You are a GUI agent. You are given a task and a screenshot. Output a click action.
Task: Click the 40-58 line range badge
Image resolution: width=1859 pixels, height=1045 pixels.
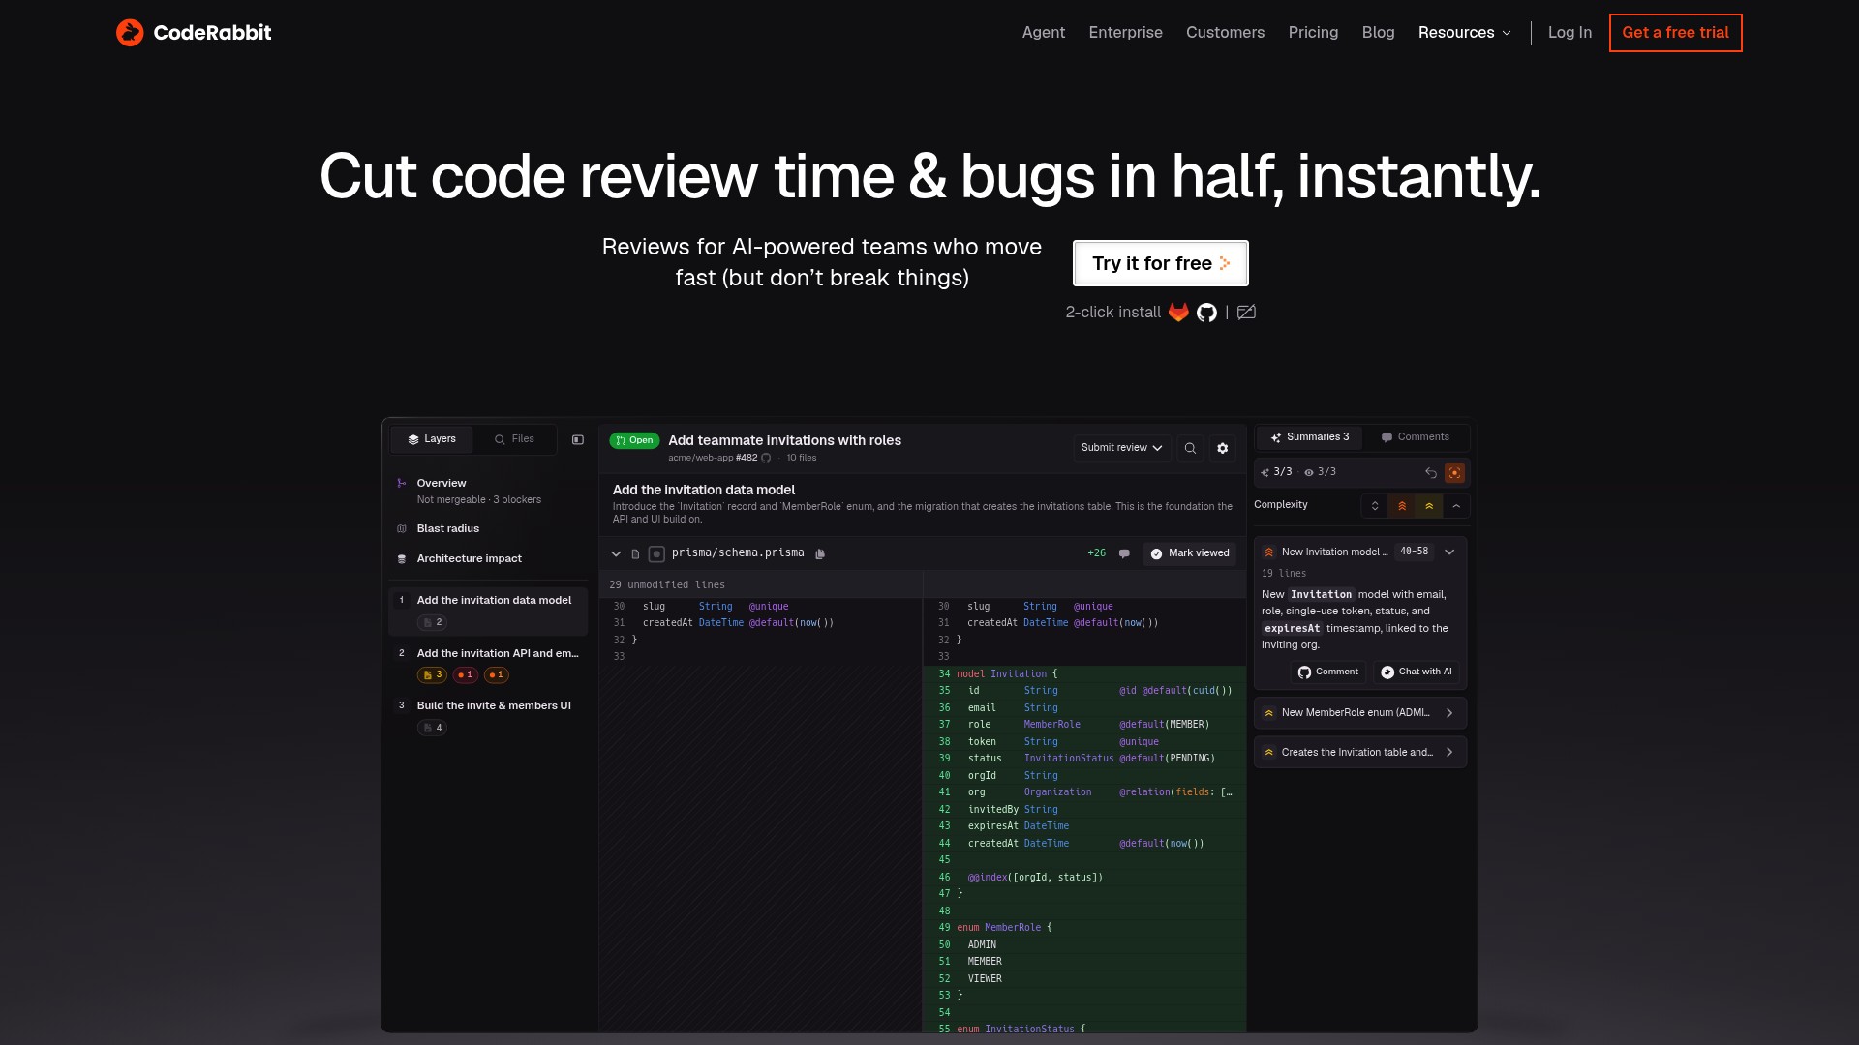click(x=1414, y=552)
